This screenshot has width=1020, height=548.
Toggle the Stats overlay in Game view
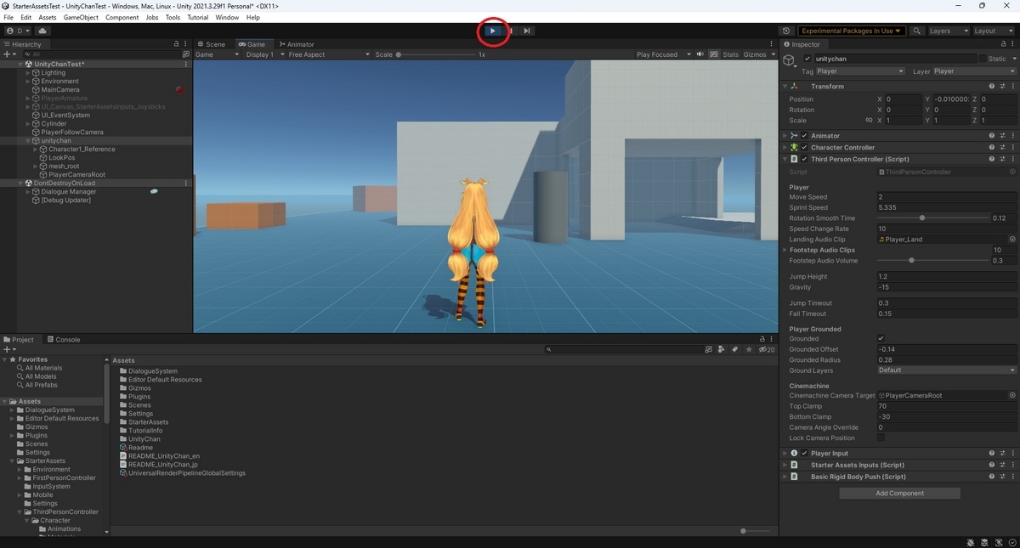(730, 54)
